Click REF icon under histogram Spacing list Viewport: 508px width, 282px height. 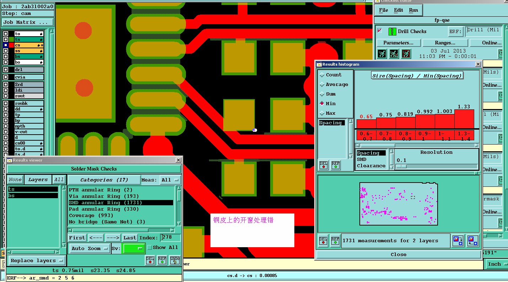(335, 165)
